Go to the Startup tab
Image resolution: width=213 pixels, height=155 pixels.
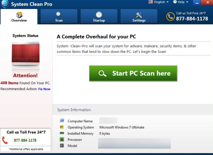coord(99,17)
